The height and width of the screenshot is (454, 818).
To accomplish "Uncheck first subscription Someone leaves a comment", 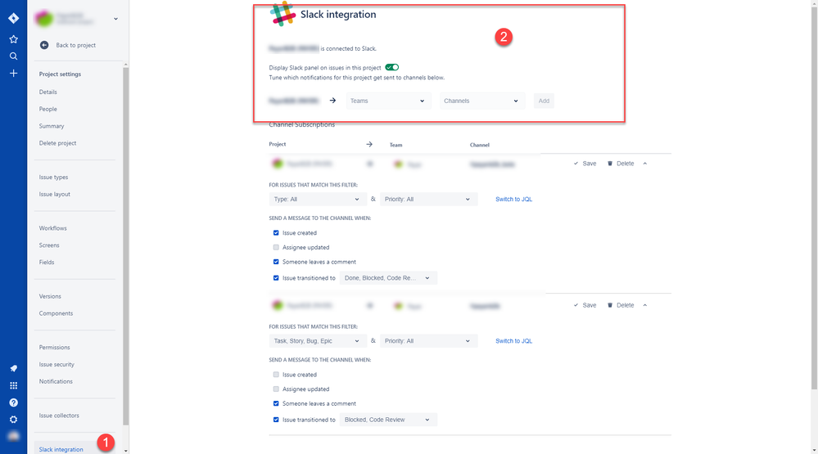I will [x=276, y=263].
